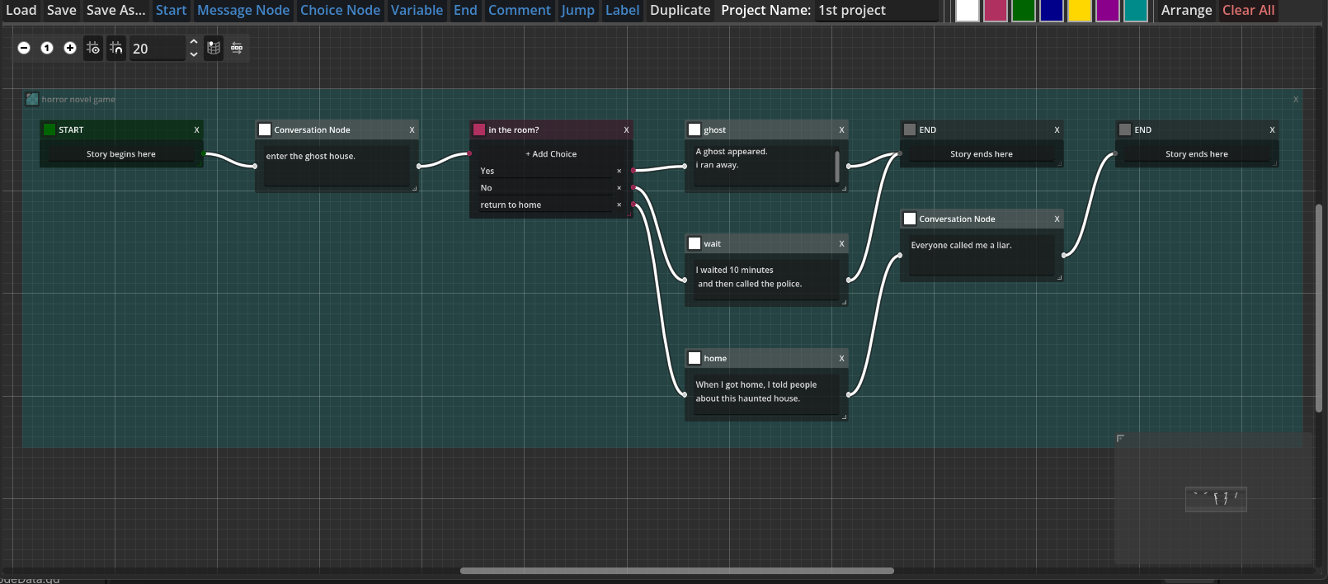Toggle grid snapping magnet icon
This screenshot has height=584, width=1328.
[116, 48]
